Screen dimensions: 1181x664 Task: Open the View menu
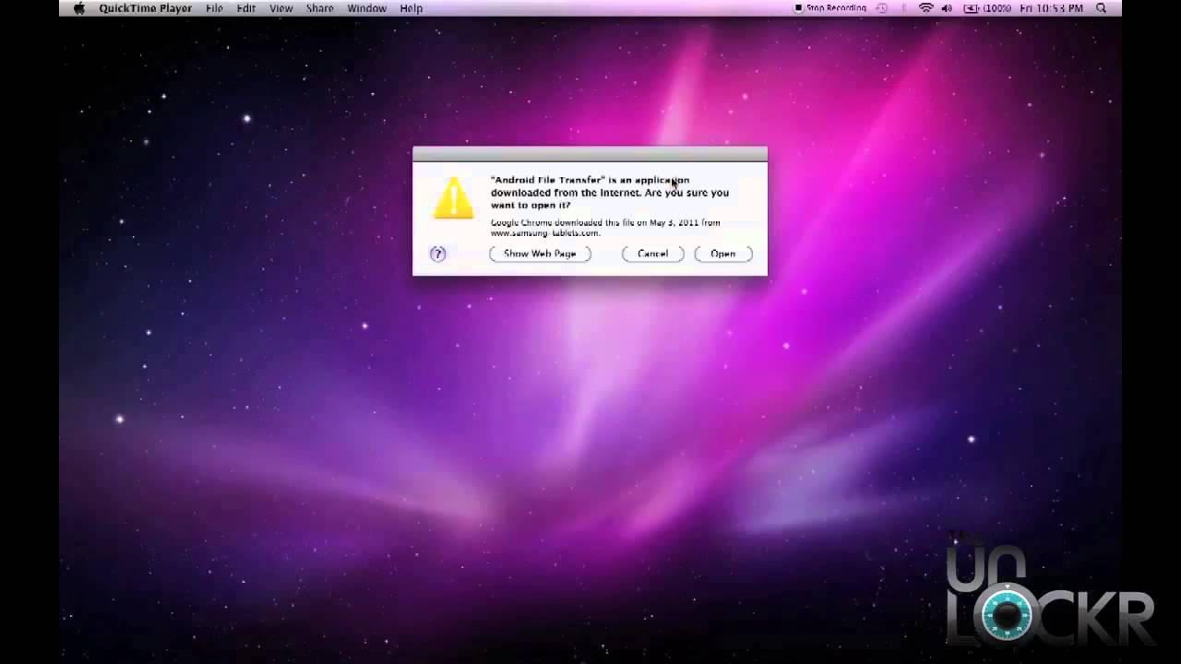(281, 8)
